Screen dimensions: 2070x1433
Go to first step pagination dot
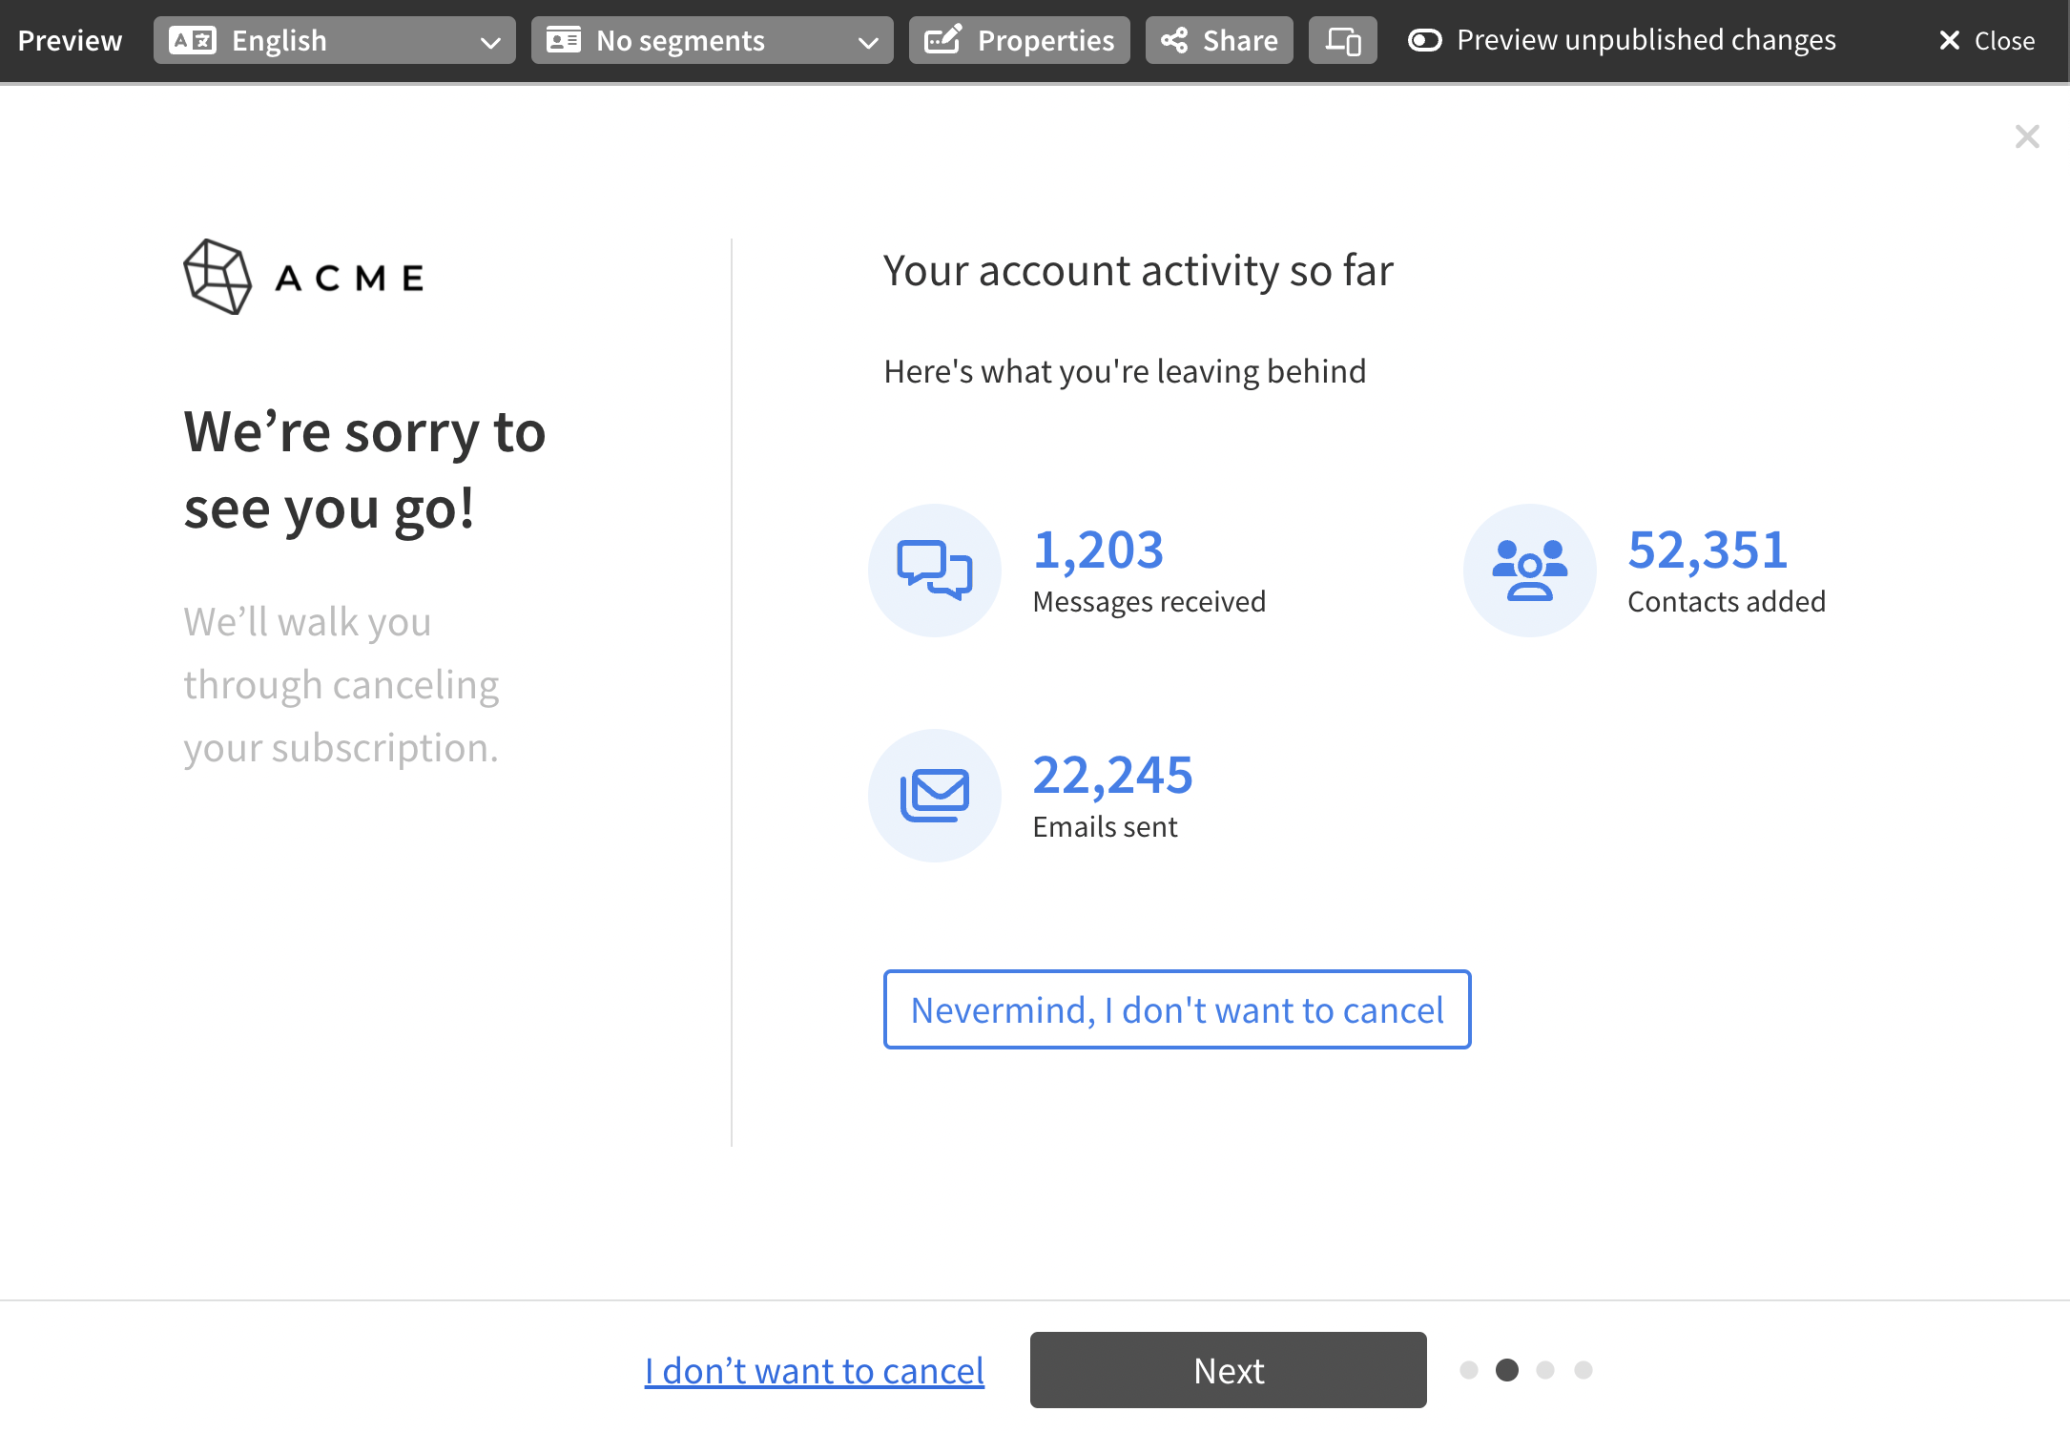(x=1469, y=1370)
